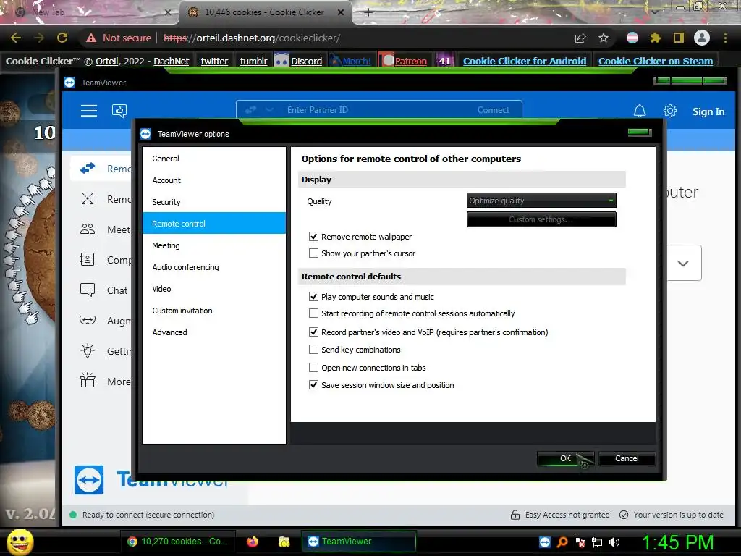The image size is (741, 556).
Task: Click the Chrome address bar URL
Action: click(x=252, y=38)
